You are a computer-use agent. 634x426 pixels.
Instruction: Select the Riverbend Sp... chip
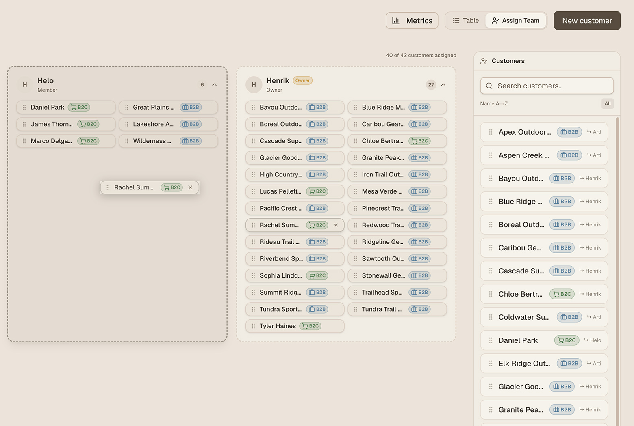tap(295, 259)
